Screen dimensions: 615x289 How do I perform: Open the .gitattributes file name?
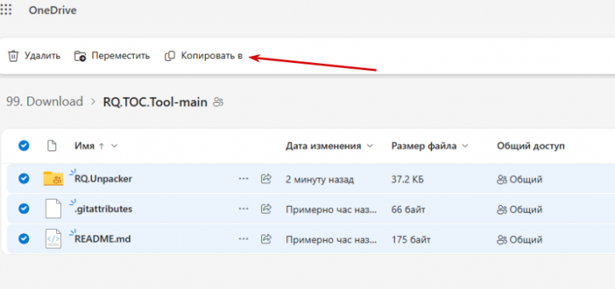coord(103,209)
